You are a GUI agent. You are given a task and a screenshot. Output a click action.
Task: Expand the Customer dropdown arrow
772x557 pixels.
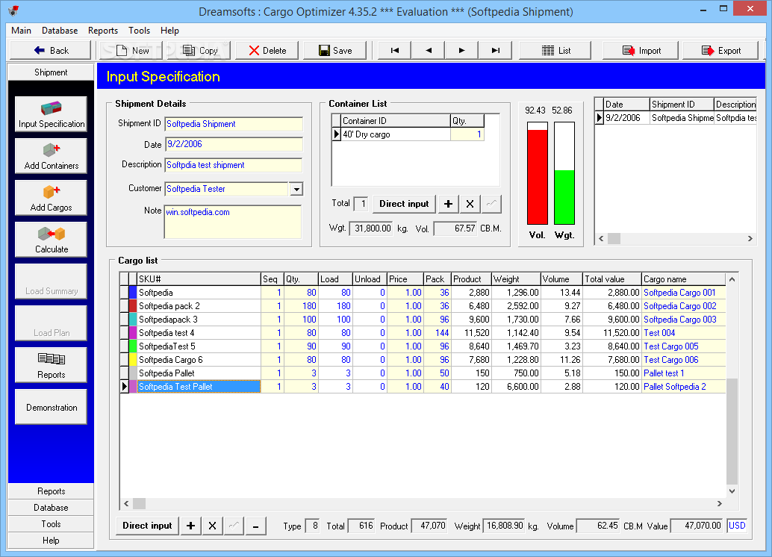(296, 189)
